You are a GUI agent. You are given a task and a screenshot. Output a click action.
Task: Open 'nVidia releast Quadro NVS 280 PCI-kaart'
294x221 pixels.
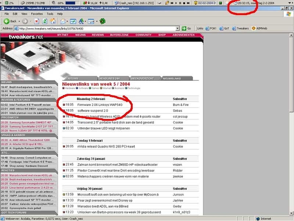106,146
